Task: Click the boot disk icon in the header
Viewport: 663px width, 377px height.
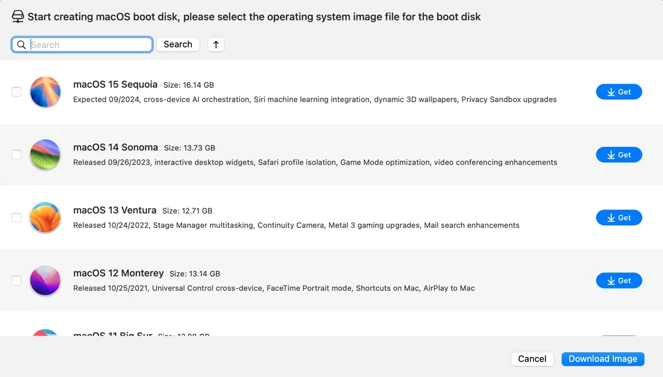Action: pyautogui.click(x=18, y=16)
